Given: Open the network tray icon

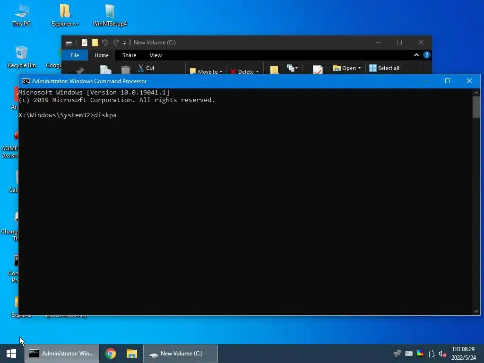Looking at the screenshot, I should (x=398, y=354).
